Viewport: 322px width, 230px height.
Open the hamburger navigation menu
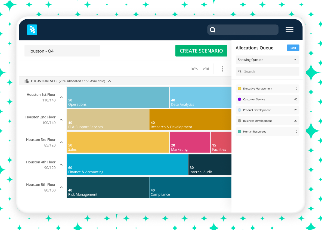tap(289, 29)
